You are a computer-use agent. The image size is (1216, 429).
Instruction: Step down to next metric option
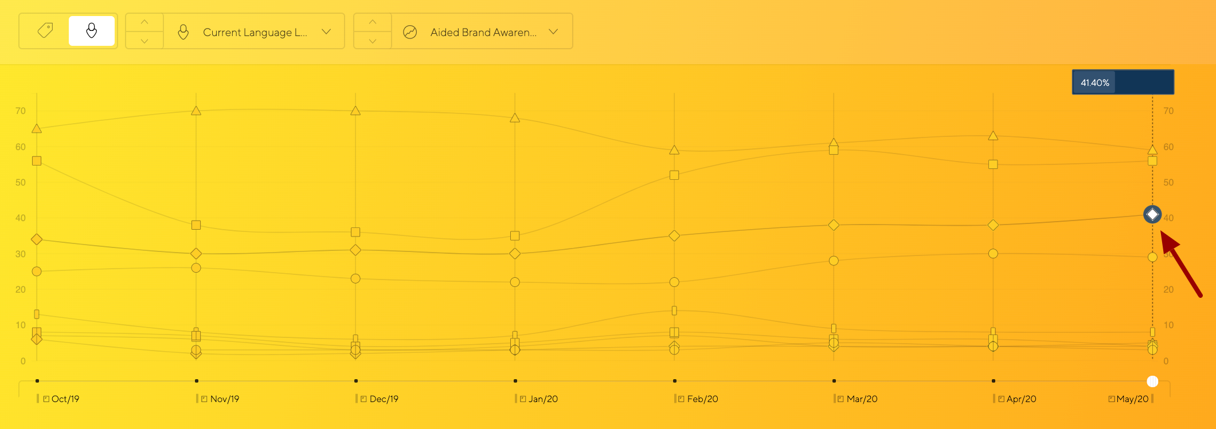point(373,41)
